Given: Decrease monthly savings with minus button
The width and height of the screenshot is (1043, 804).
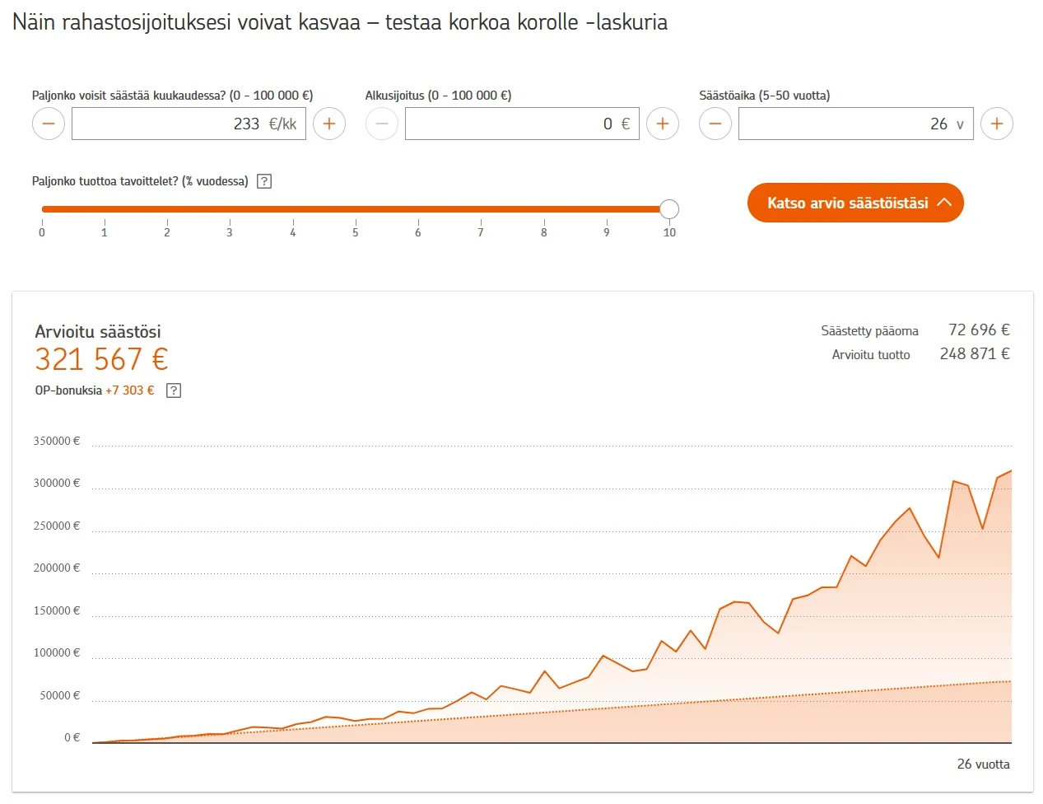Looking at the screenshot, I should (x=49, y=124).
